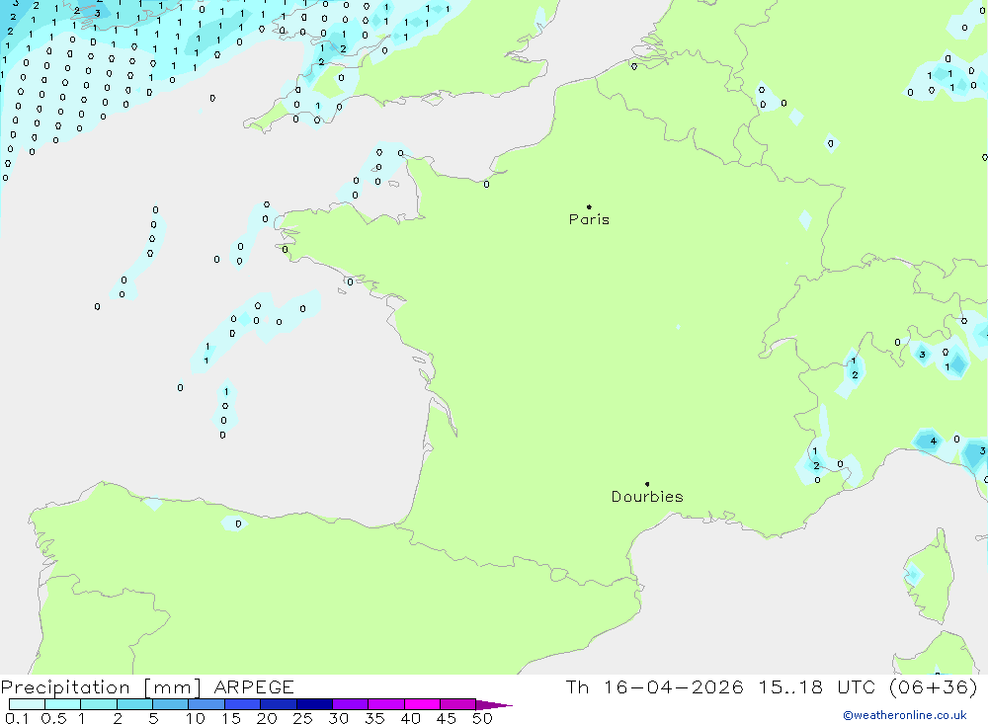Click the '35' legend scale label
The image size is (988, 724).
click(x=374, y=718)
